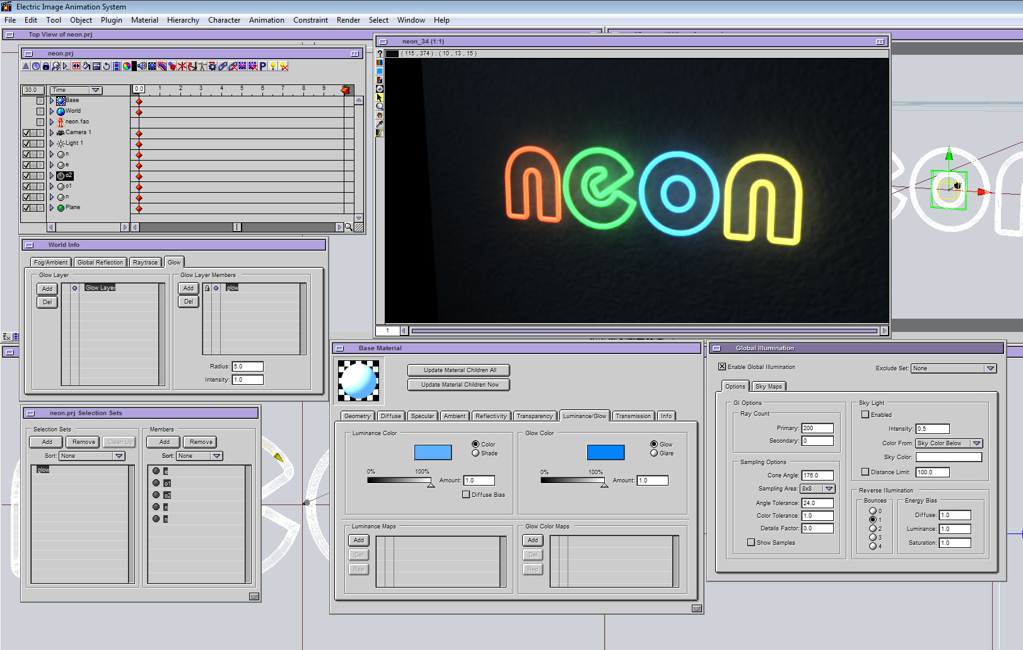Expand the Camera 1 tree item
The image size is (1023, 650).
click(52, 133)
